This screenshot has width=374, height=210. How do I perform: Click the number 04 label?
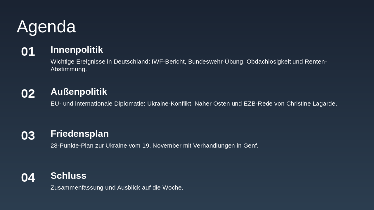click(x=28, y=178)
